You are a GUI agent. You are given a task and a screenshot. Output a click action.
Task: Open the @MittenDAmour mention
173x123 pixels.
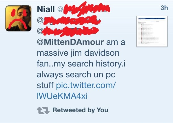point(70,42)
